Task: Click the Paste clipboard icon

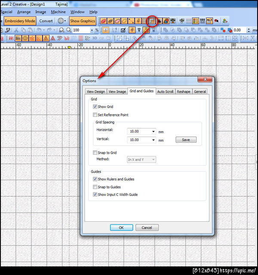Action: pos(31,30)
